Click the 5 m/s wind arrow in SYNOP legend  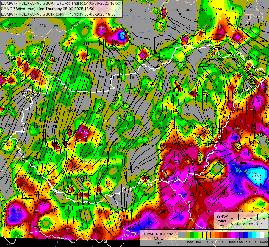232,217
